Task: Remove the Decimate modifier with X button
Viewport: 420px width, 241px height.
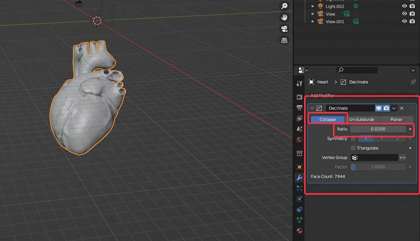Action: pyautogui.click(x=402, y=108)
